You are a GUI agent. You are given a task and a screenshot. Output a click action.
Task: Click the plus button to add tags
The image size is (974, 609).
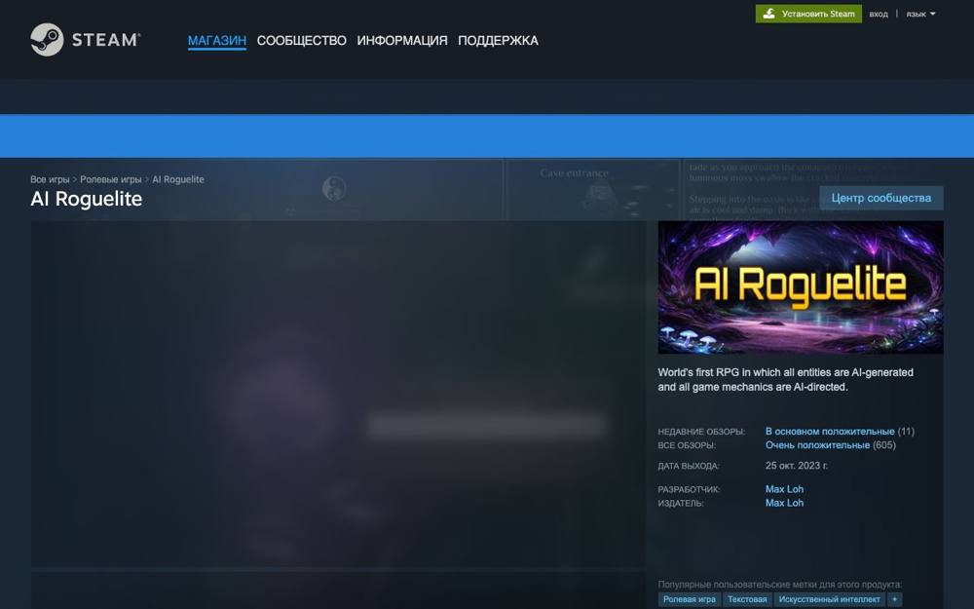tap(894, 599)
